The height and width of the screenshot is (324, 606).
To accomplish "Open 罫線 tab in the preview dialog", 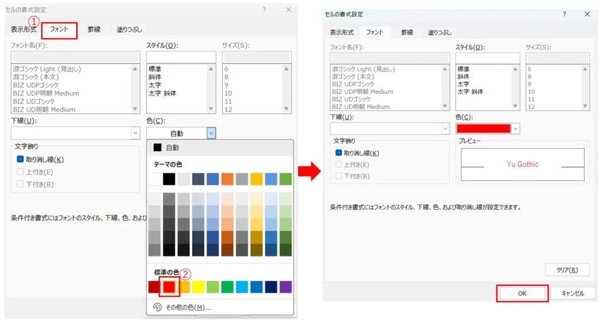I will (407, 33).
